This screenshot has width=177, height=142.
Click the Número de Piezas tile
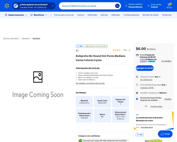(x=120, y=102)
